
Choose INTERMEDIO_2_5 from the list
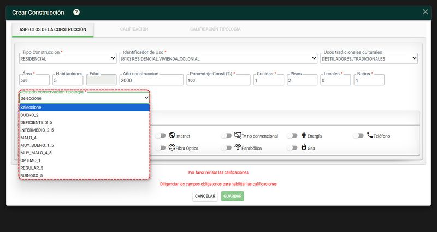pos(85,130)
